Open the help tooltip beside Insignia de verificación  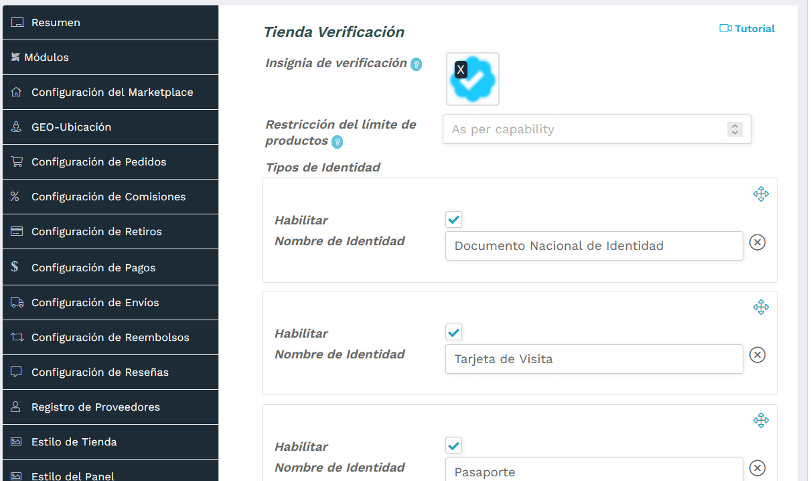point(417,64)
